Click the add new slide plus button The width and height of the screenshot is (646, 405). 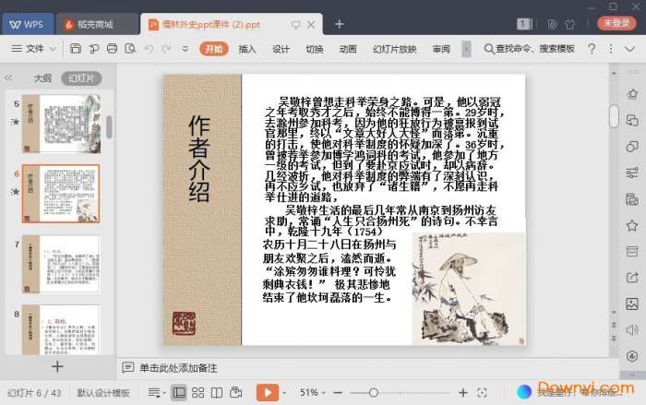57,366
